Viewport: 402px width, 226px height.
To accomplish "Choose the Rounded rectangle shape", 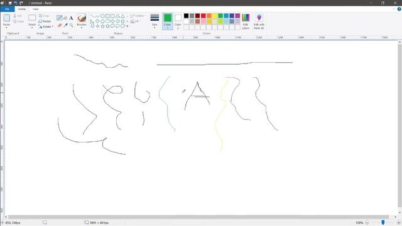I will [x=112, y=16].
